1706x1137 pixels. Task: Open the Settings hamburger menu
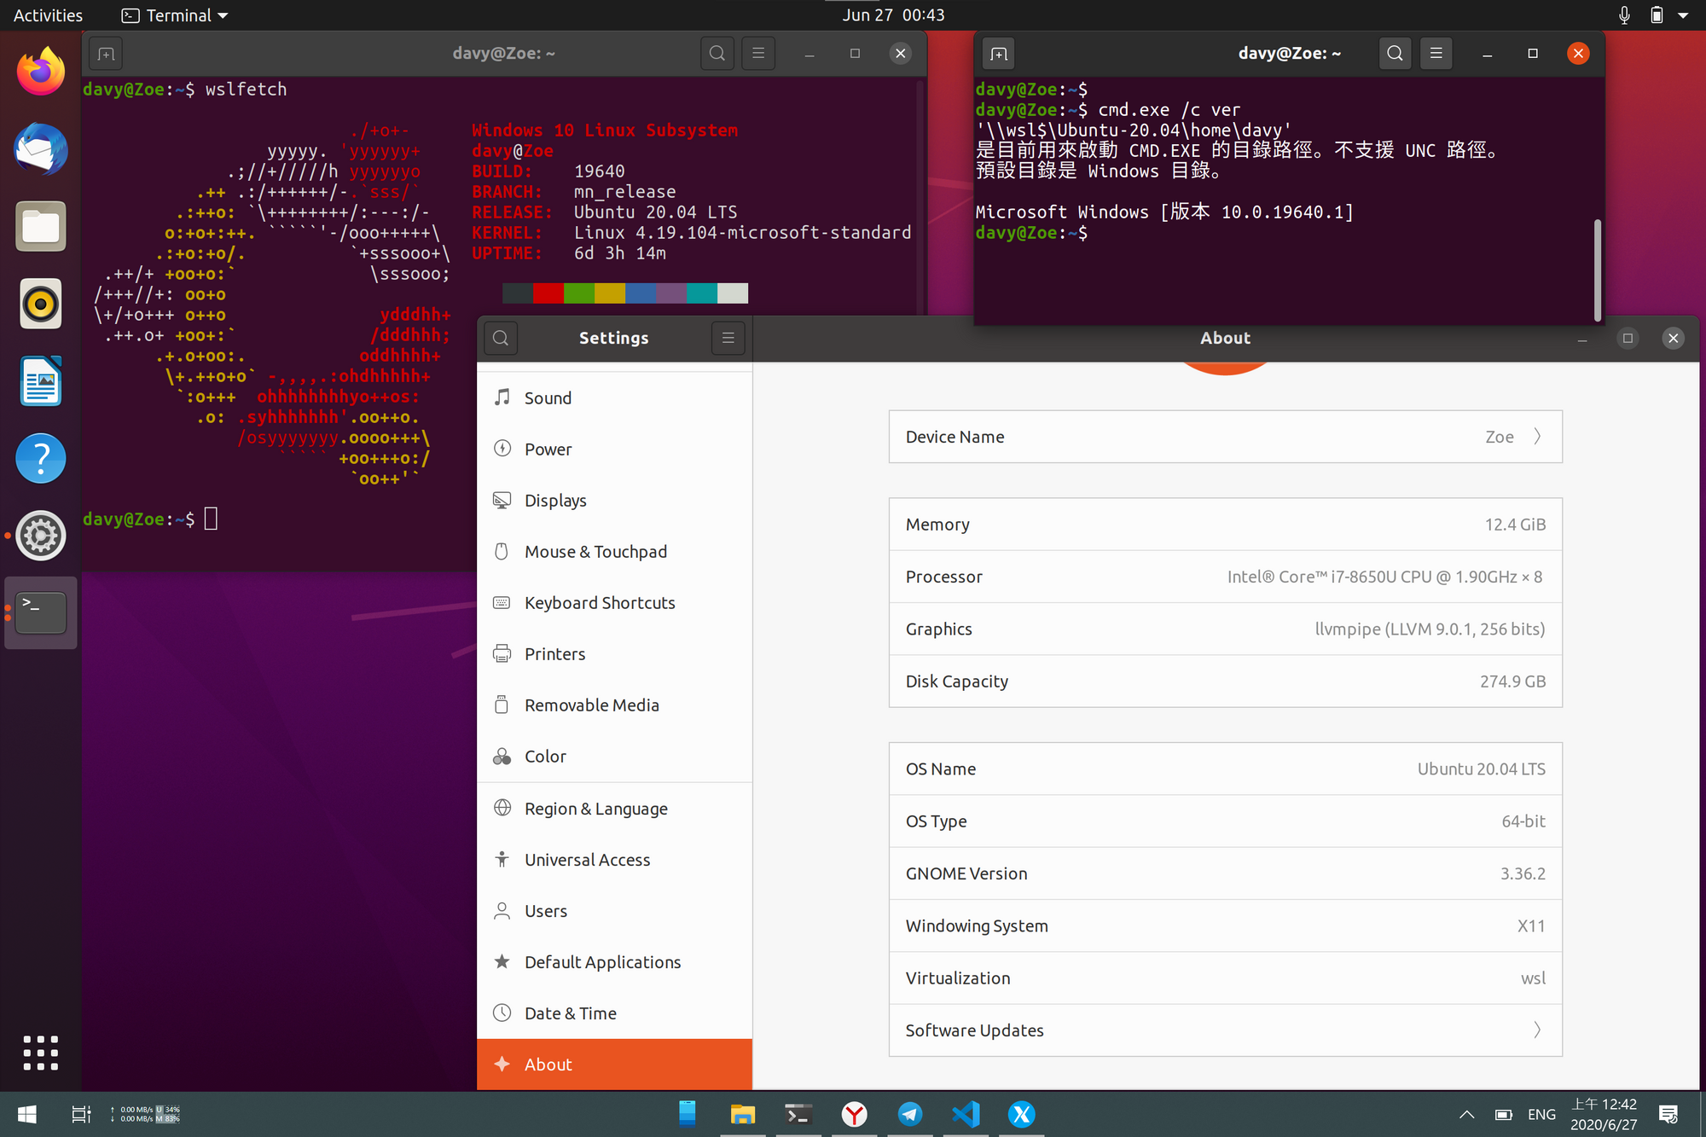coord(728,338)
